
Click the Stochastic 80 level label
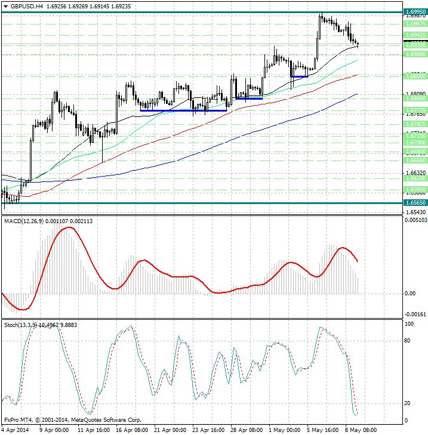pos(407,340)
